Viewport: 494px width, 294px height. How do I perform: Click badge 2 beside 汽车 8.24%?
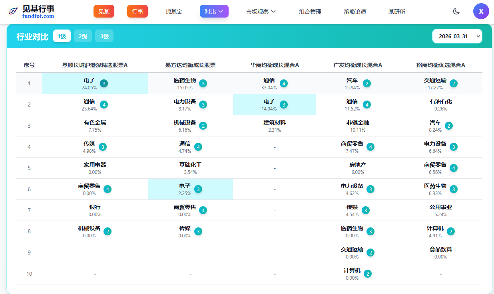[x=449, y=126]
